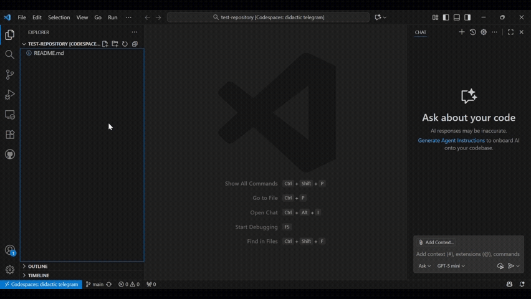Click the delegate to cloud agent icon

[x=500, y=266]
